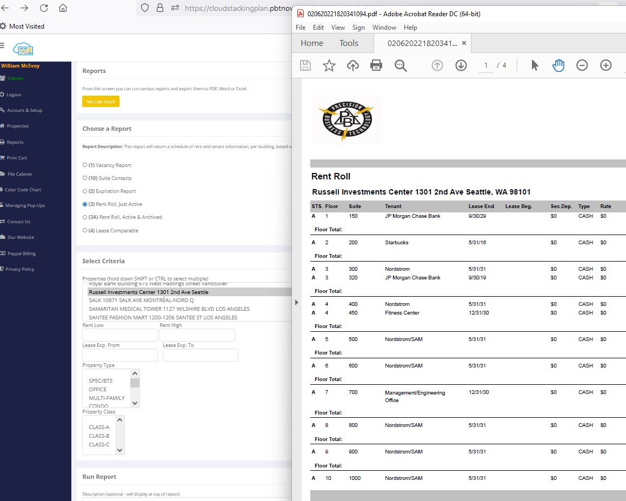The image size is (626, 501).
Task: Go to previous PDF page
Action: [437, 65]
